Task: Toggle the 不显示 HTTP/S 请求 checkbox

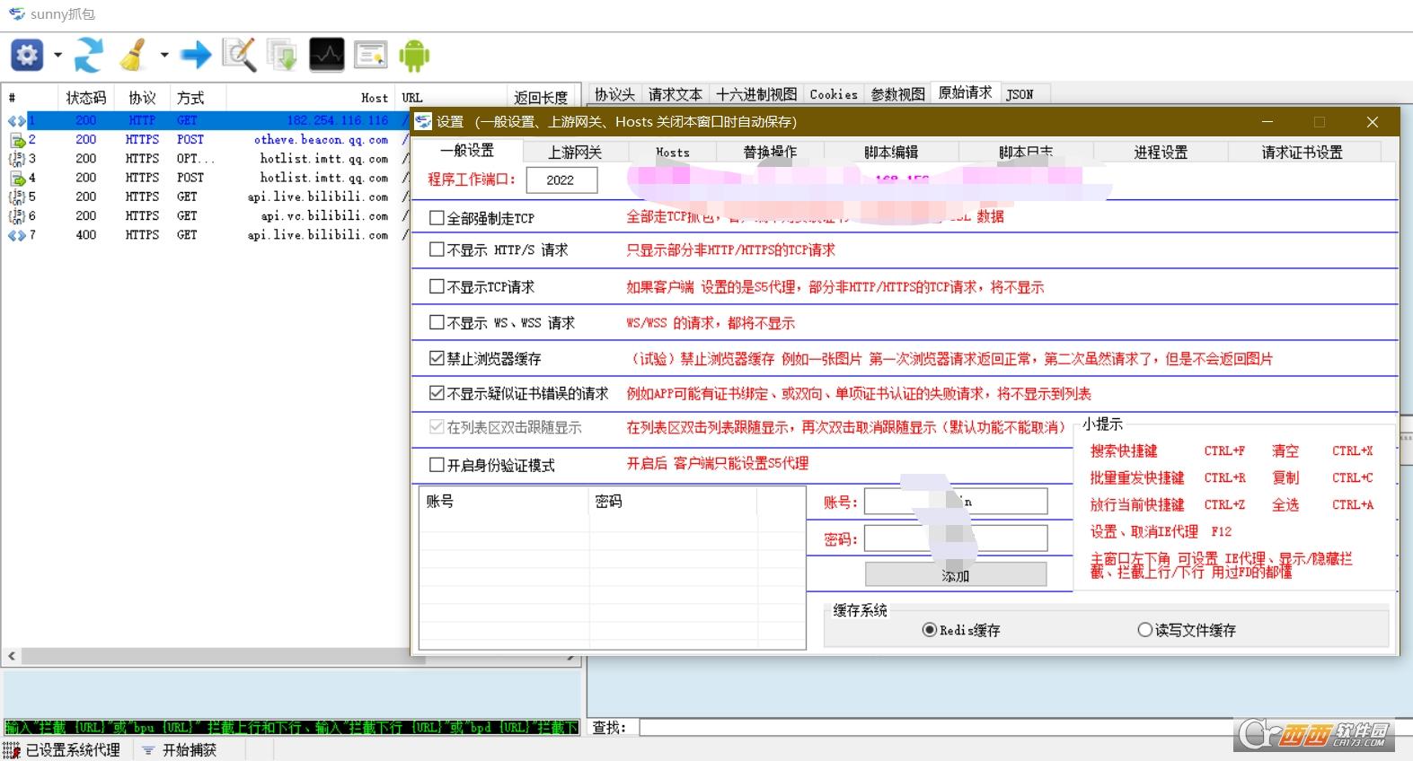Action: click(x=437, y=249)
